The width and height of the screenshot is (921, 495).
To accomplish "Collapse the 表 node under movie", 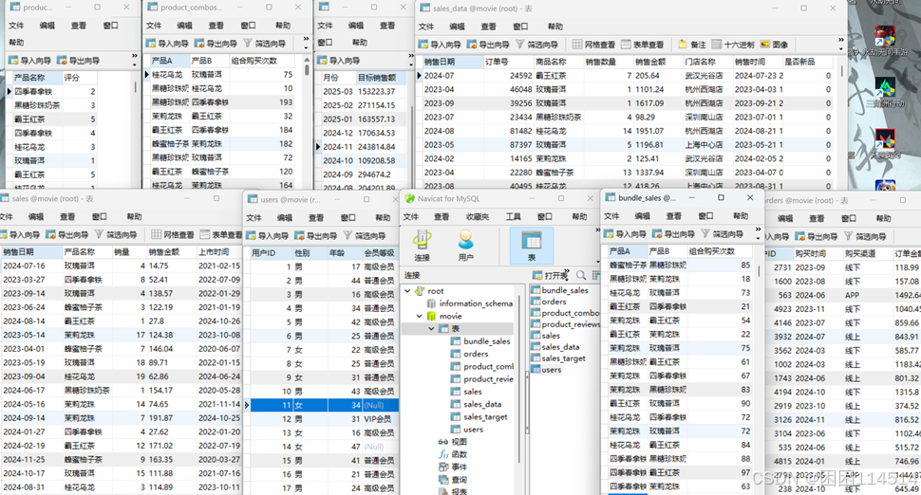I will (x=431, y=328).
